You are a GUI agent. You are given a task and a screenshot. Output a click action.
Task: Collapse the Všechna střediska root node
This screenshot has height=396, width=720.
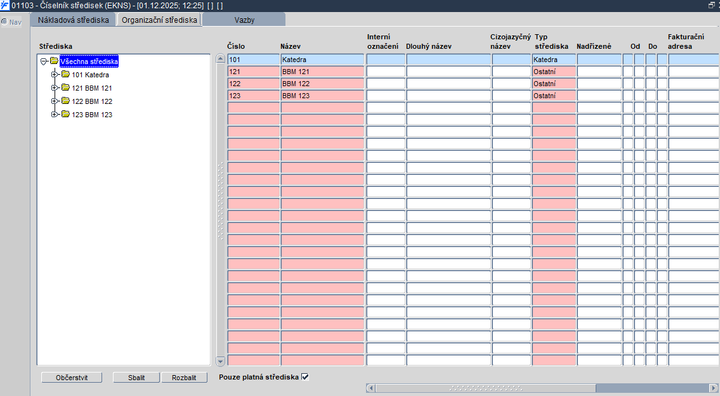[44, 61]
